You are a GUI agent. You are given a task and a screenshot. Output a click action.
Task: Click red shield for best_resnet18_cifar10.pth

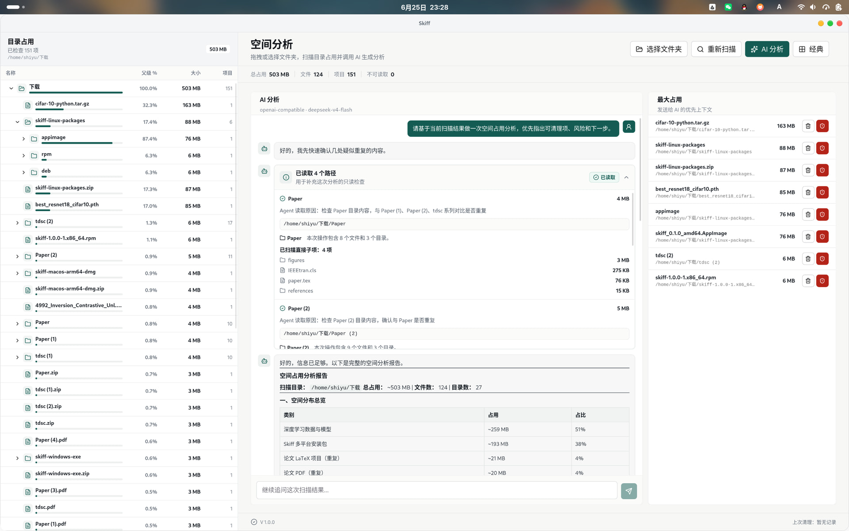(822, 192)
